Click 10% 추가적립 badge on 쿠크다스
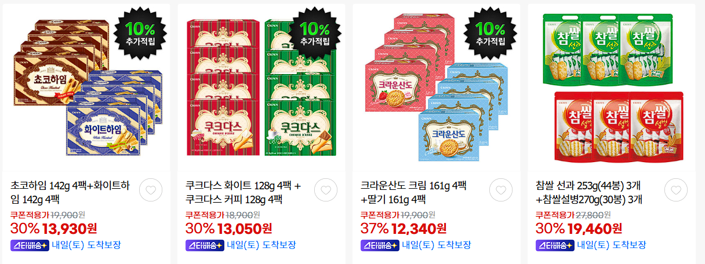The image size is (705, 264). coord(315,33)
